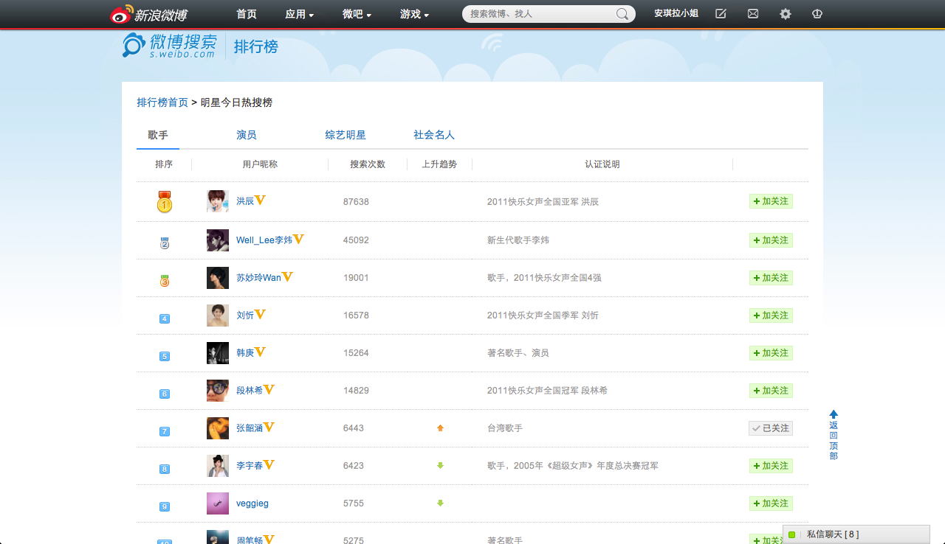Click the rank 5 badge
945x544 pixels.
[x=165, y=356]
